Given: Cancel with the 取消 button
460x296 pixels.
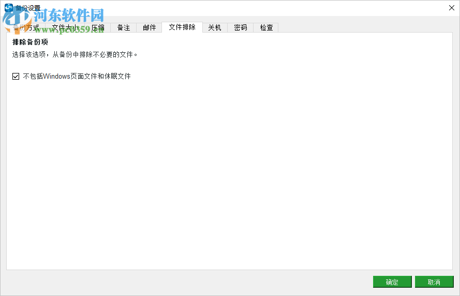Looking at the screenshot, I should click(x=434, y=282).
